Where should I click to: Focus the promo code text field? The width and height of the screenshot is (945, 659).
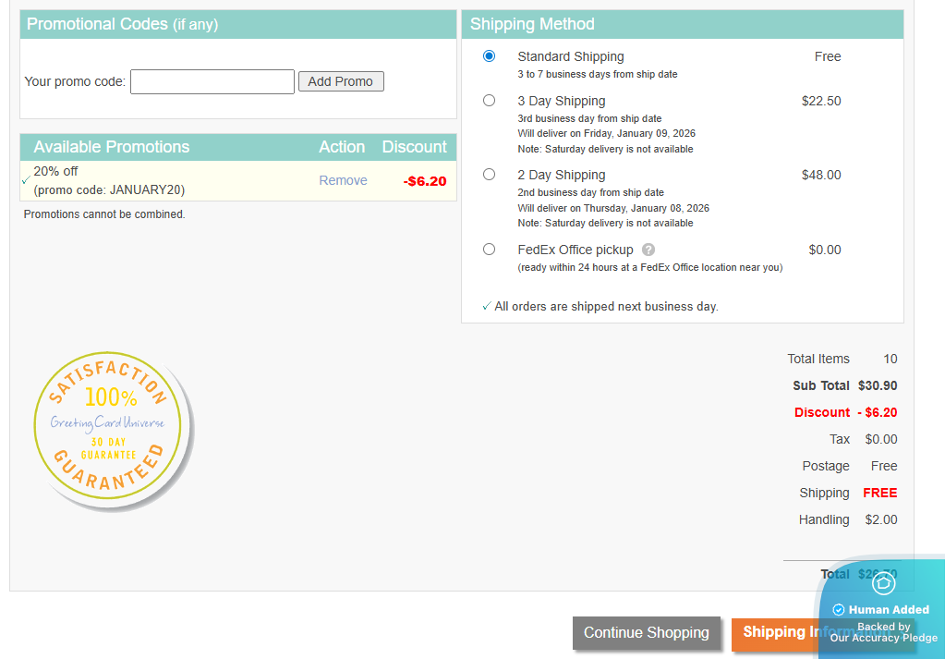[x=212, y=81]
